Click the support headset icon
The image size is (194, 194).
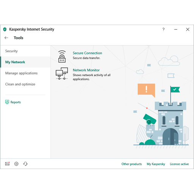[x=25, y=164]
